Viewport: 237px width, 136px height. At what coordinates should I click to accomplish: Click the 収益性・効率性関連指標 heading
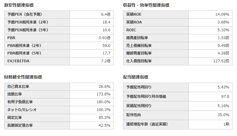coord(146,5)
